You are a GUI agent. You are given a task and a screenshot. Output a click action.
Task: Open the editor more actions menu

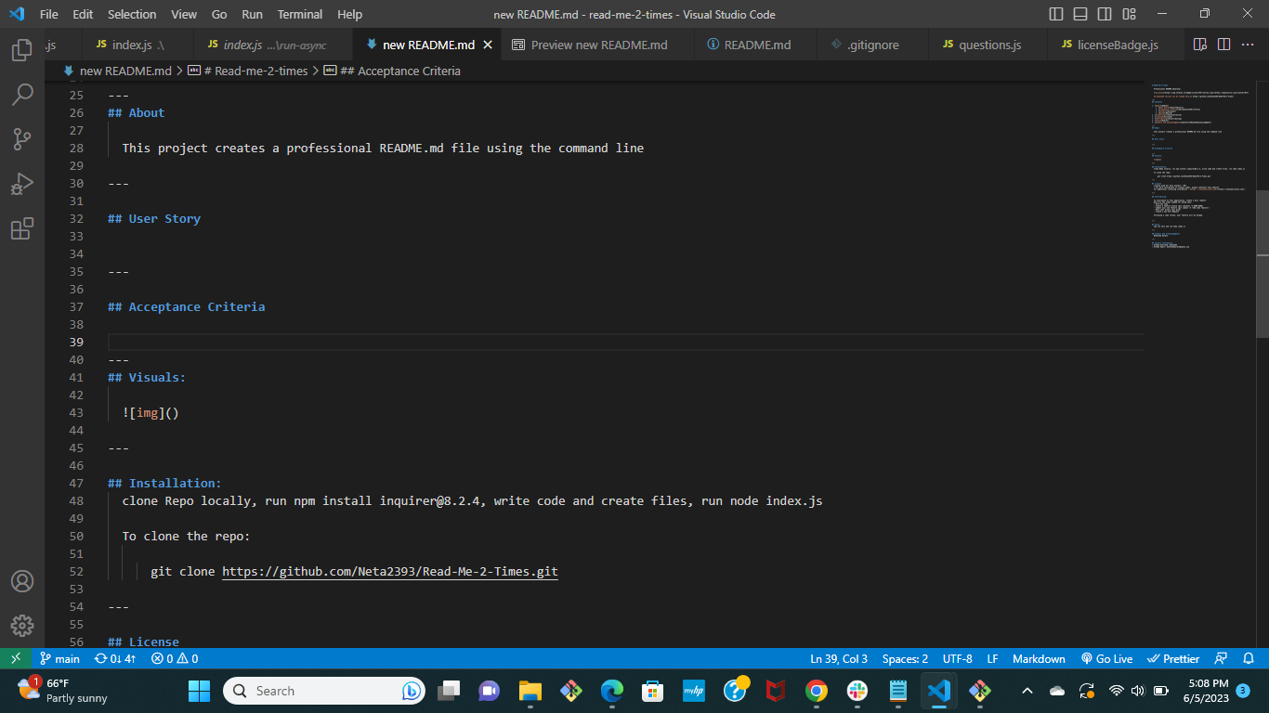tap(1248, 44)
